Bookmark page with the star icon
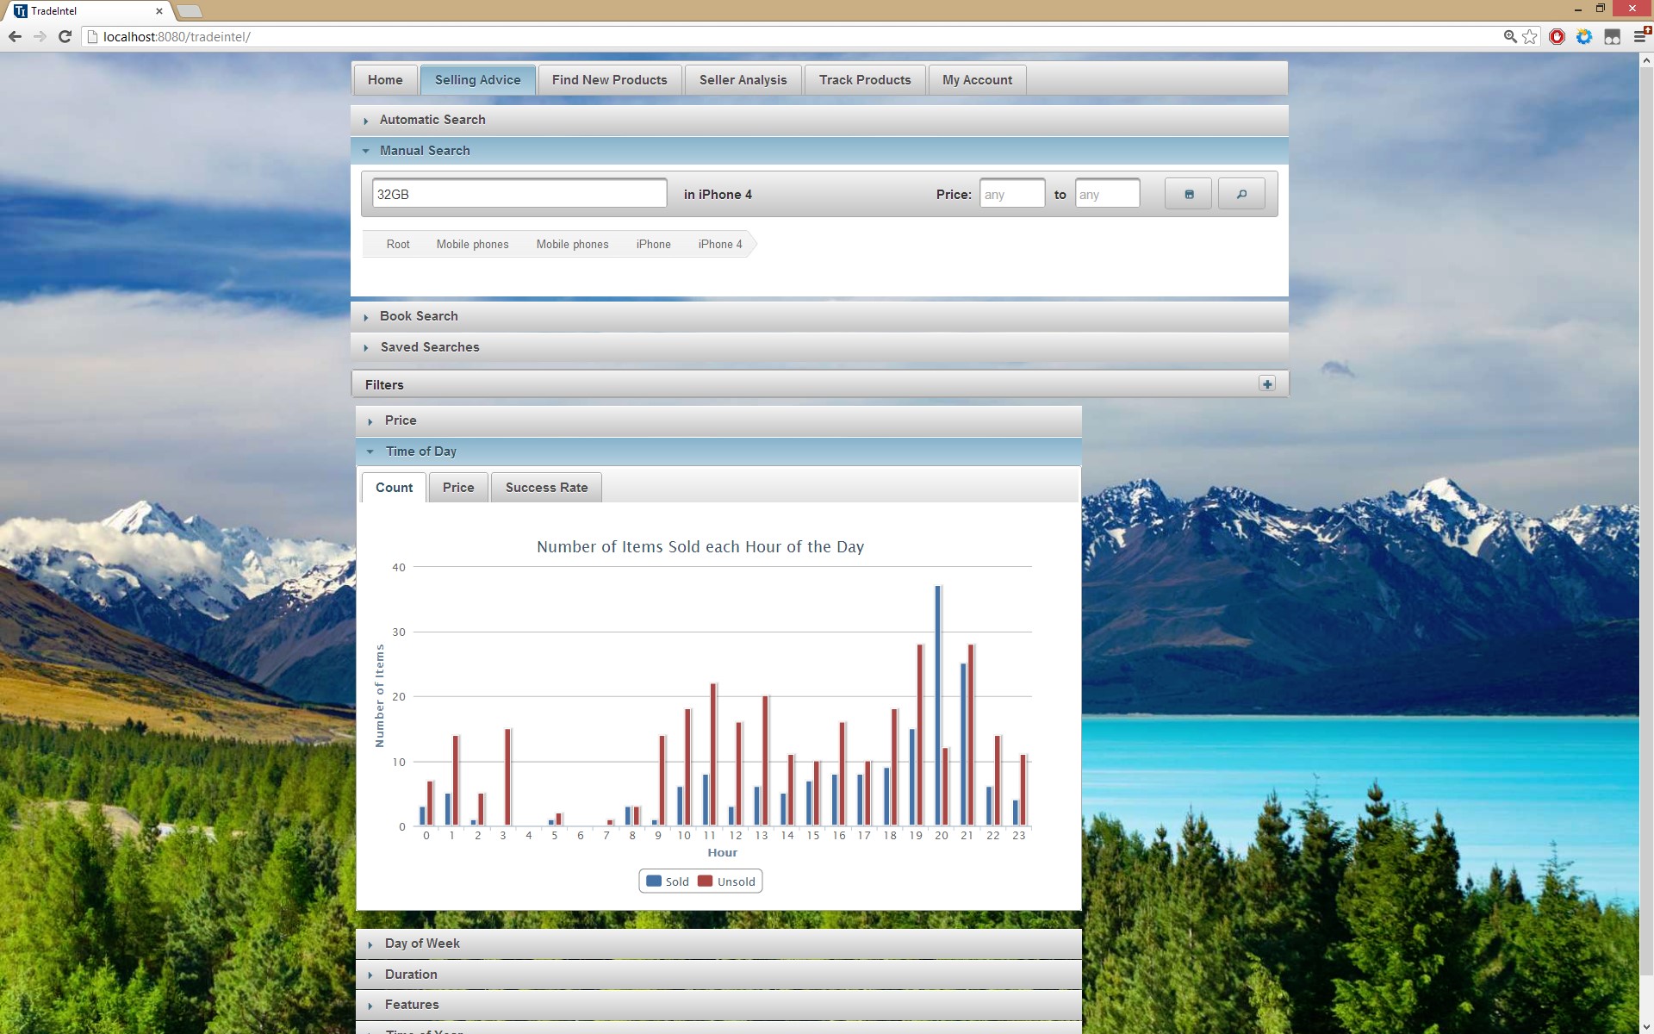Screen dimensions: 1654x1034 tap(1530, 36)
